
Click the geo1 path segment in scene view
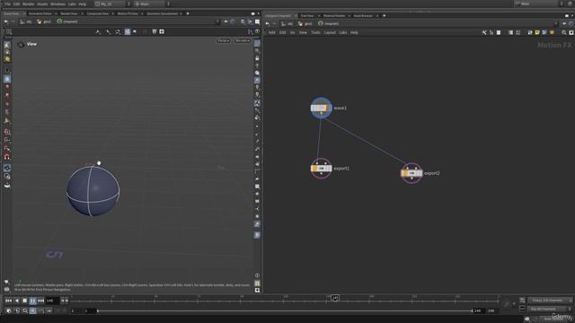[44, 22]
